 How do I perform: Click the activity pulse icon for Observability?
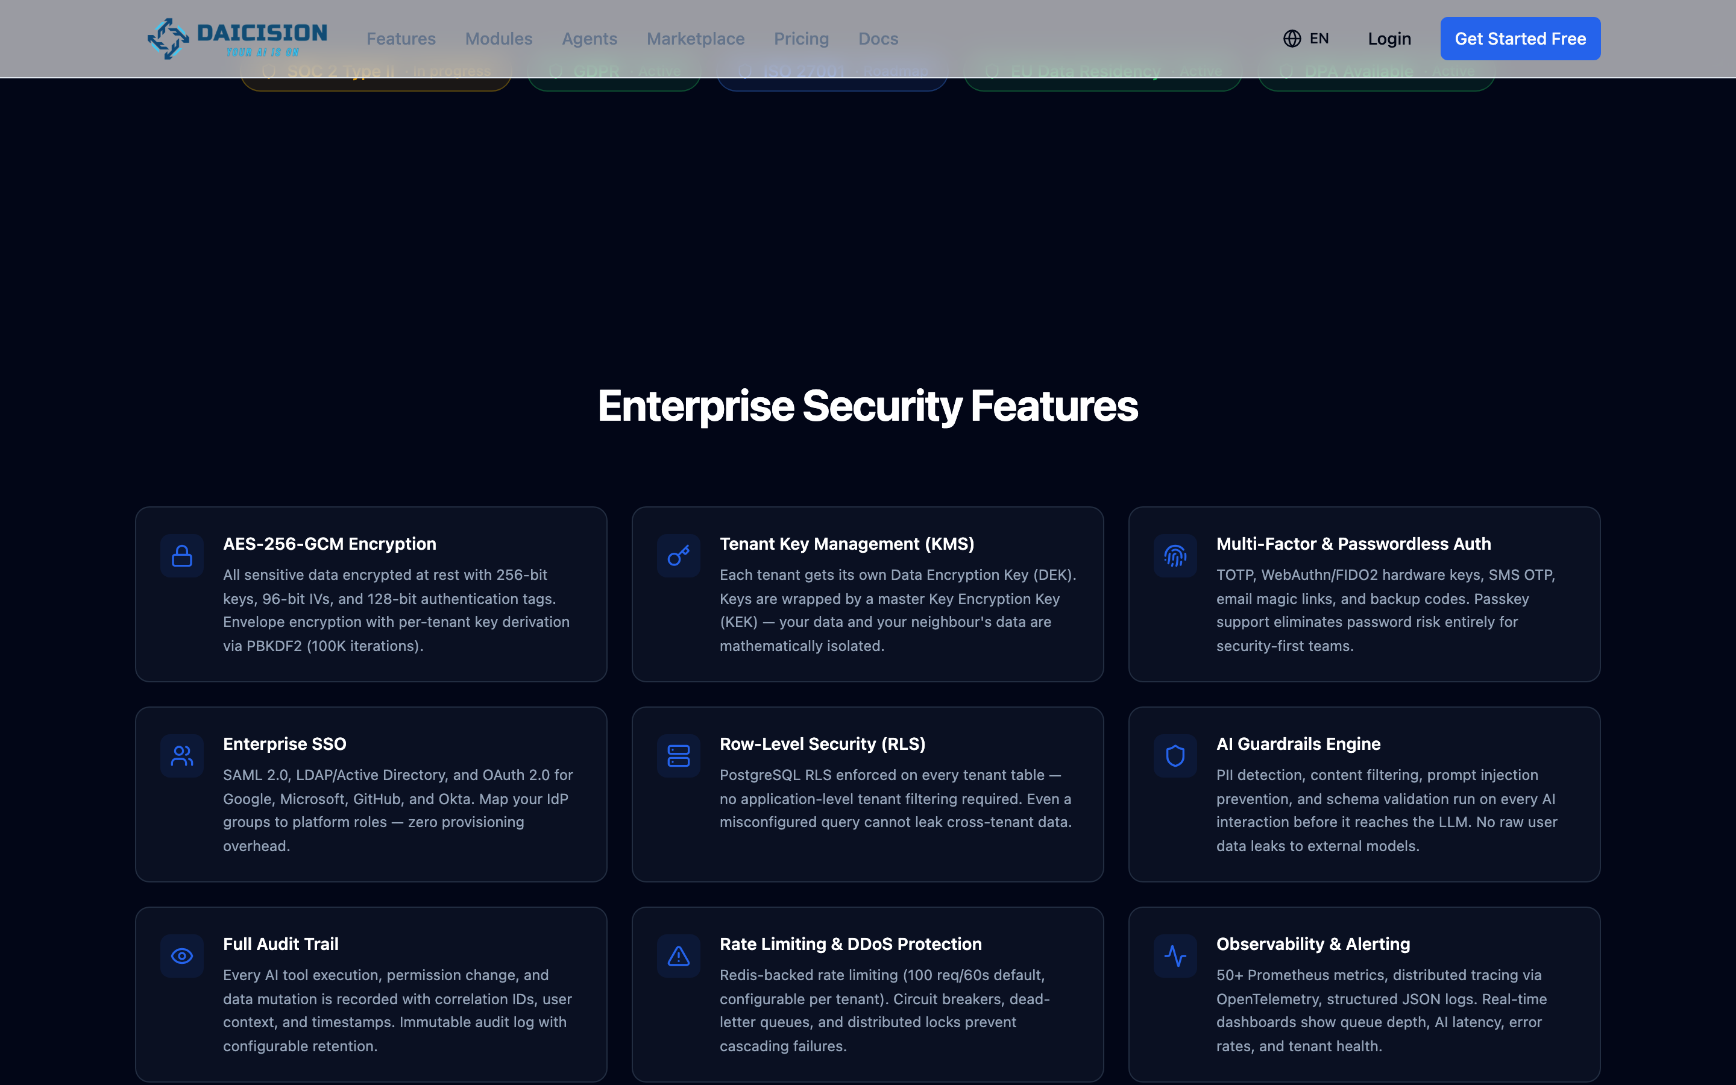click(x=1175, y=957)
